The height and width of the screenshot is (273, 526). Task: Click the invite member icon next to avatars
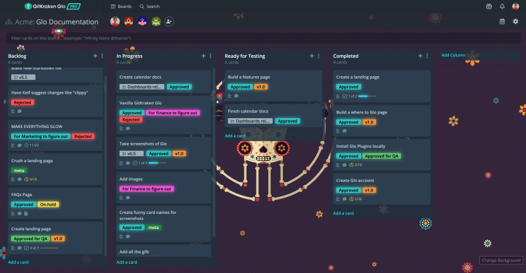169,22
